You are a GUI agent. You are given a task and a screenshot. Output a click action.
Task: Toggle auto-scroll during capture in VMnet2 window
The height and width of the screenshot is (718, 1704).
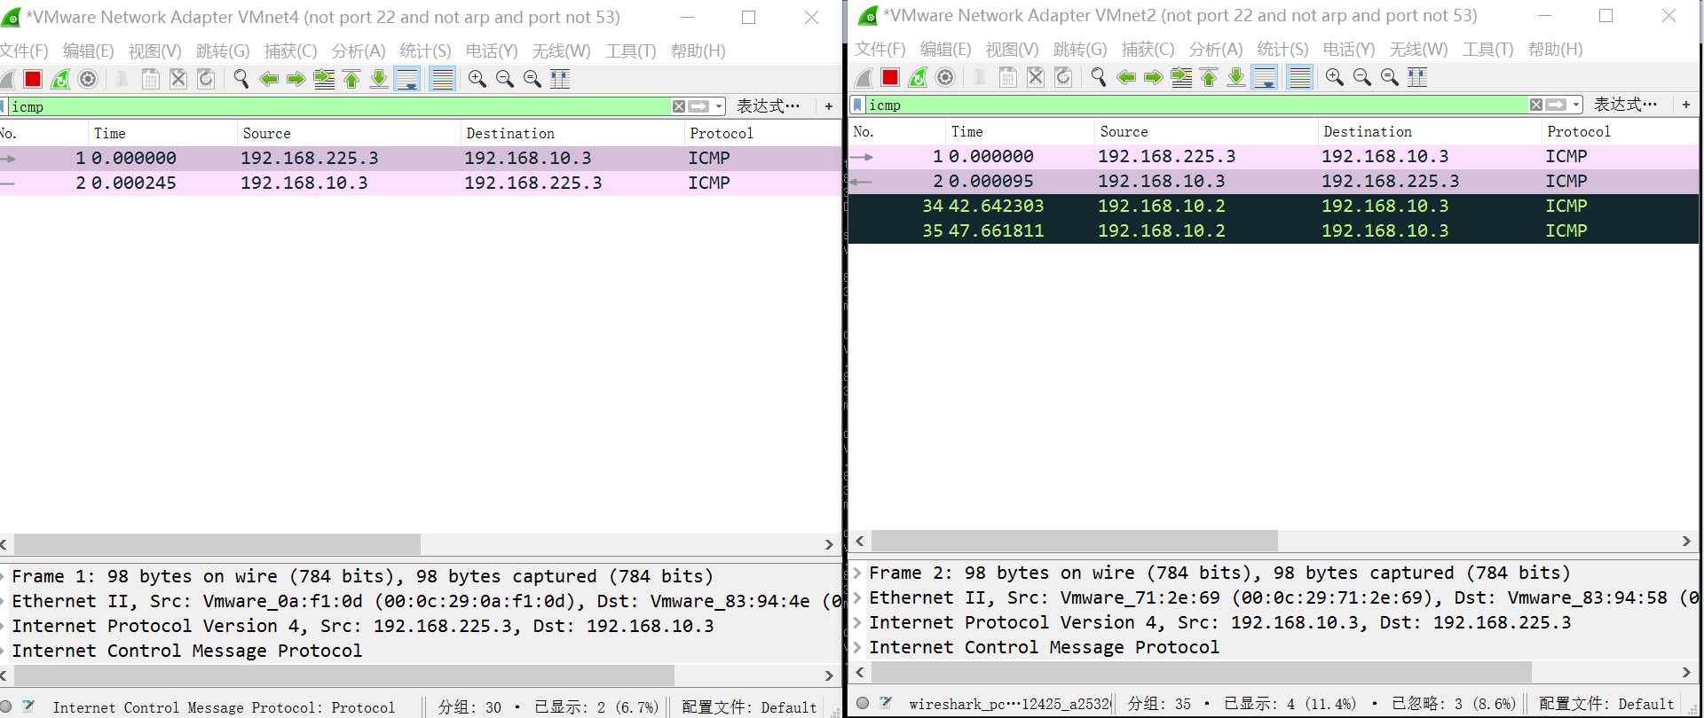pyautogui.click(x=1265, y=77)
